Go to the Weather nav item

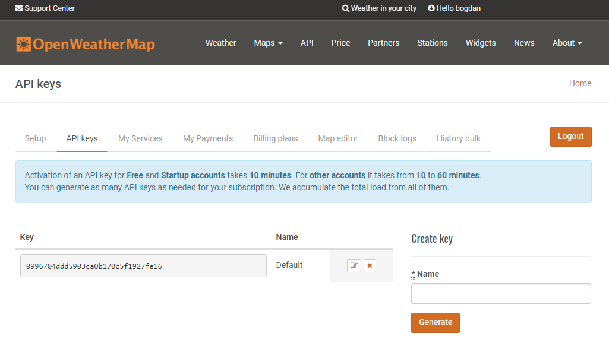tap(220, 43)
